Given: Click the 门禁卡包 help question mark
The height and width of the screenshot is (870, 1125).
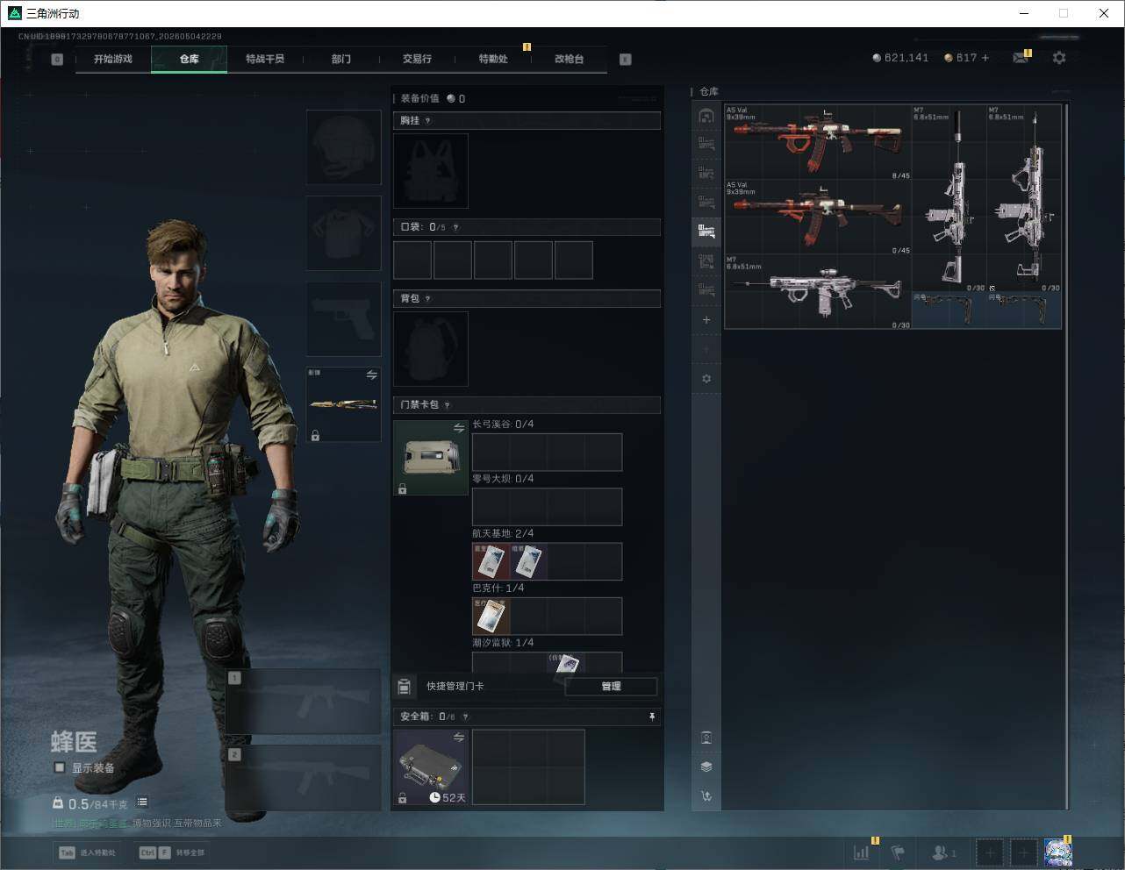Looking at the screenshot, I should click(448, 405).
